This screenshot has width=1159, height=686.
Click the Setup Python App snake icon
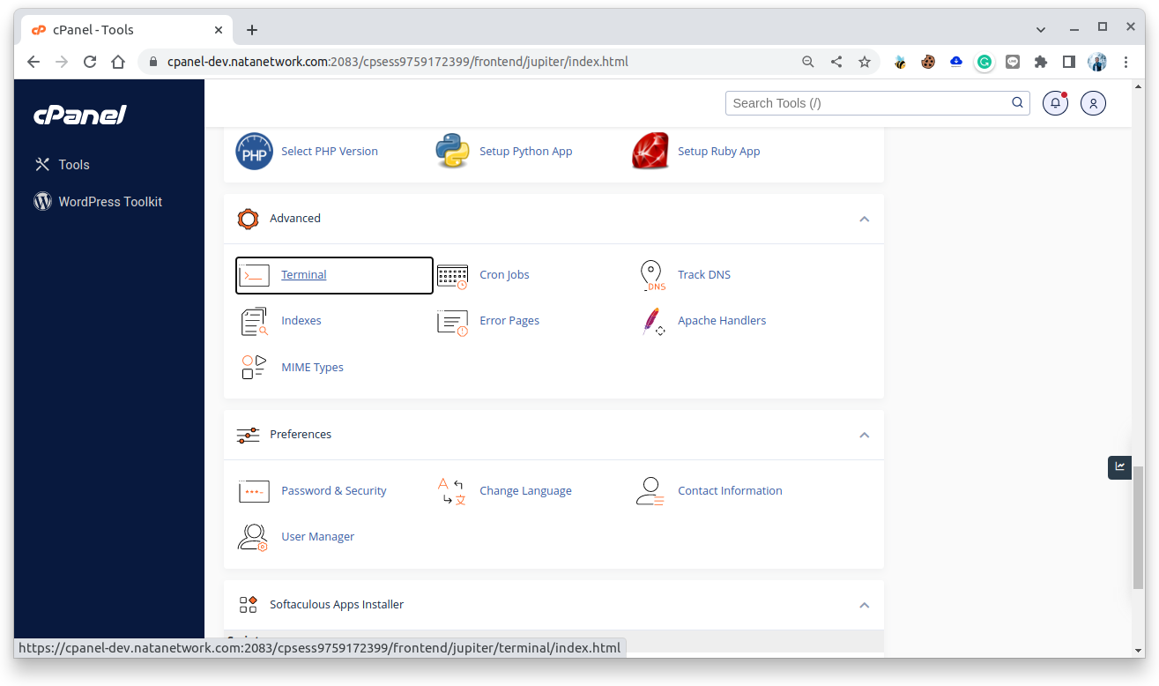452,152
